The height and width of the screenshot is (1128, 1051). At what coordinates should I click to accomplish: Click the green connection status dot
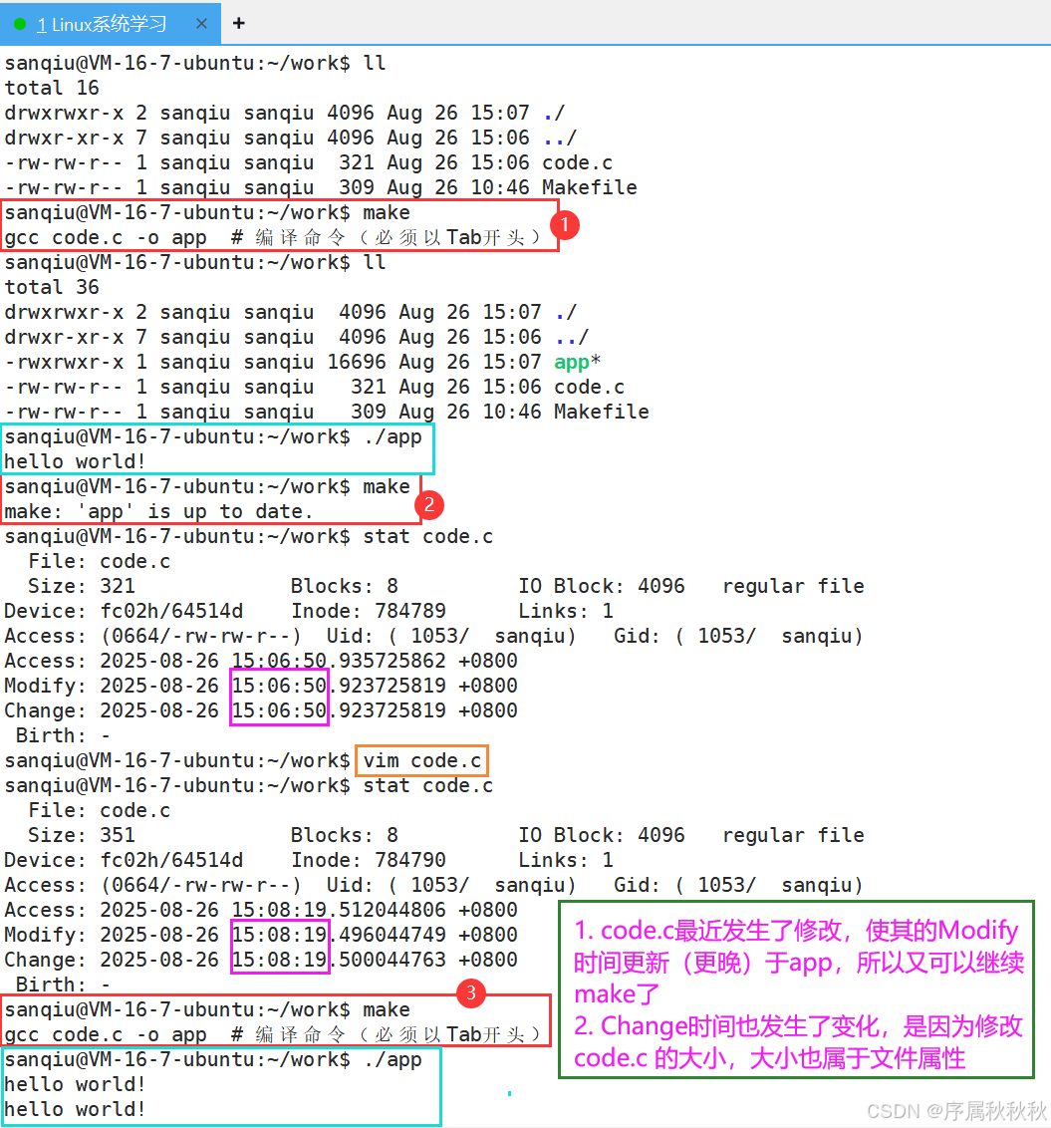coord(20,25)
